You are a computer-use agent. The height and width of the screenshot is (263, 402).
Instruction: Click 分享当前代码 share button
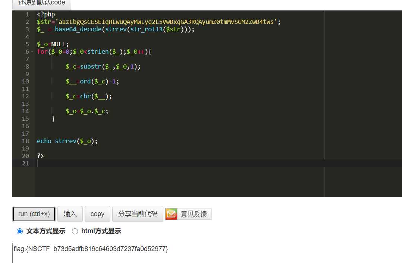138,214
